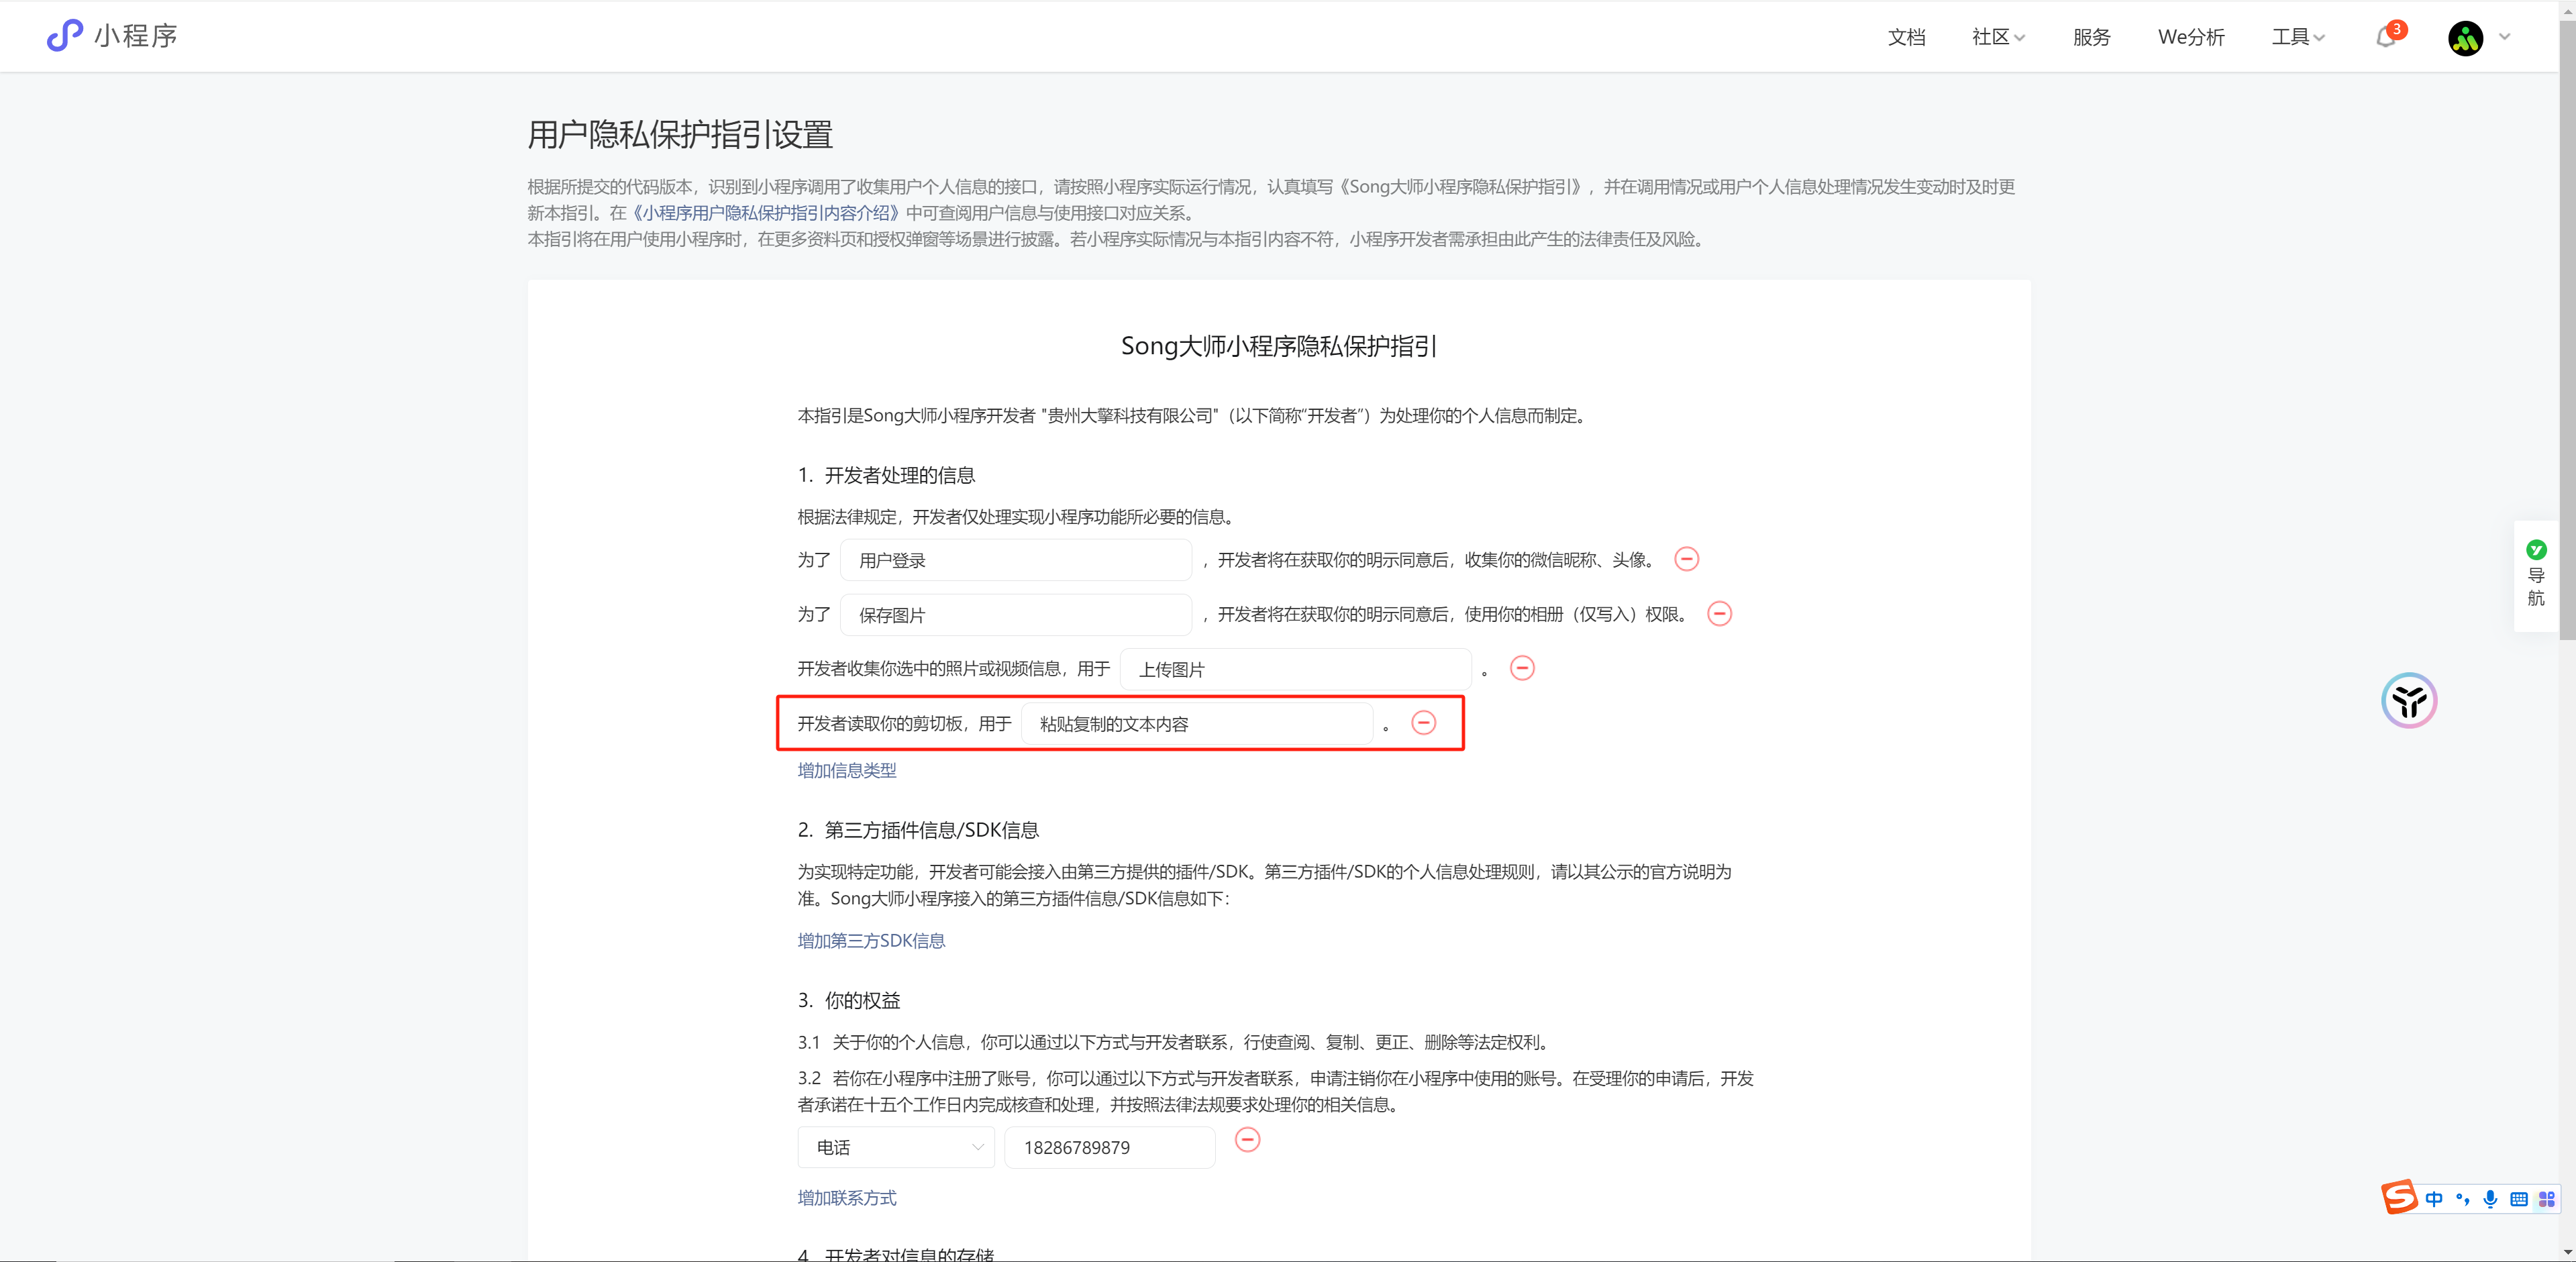Open the 文档 menu item
Screen dimensions: 2576x1262
click(1906, 37)
